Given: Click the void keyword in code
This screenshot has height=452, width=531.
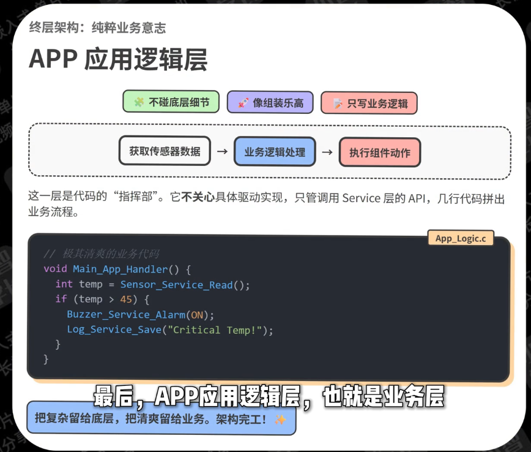Looking at the screenshot, I should (56, 269).
